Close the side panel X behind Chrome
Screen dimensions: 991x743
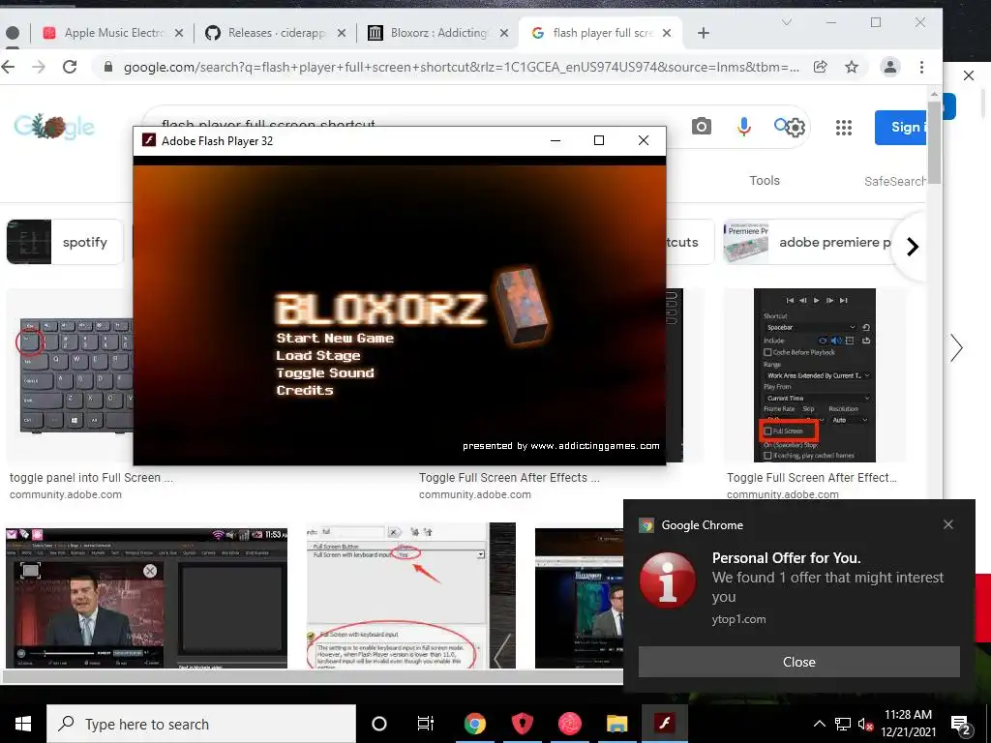click(968, 75)
